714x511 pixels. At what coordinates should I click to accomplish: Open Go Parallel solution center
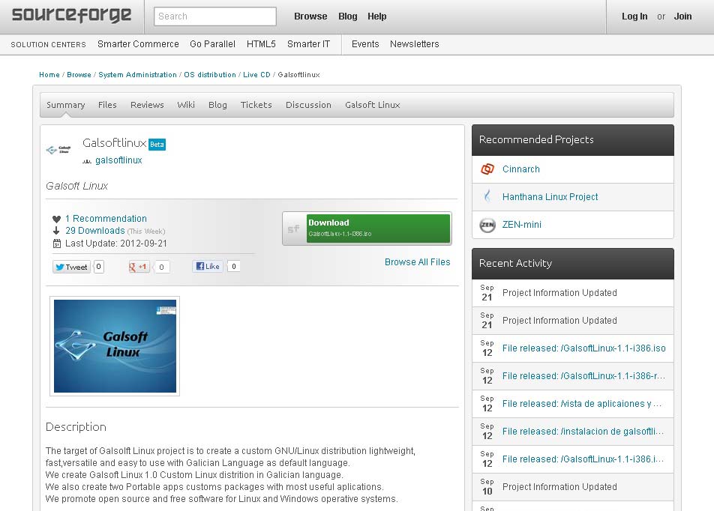click(212, 44)
